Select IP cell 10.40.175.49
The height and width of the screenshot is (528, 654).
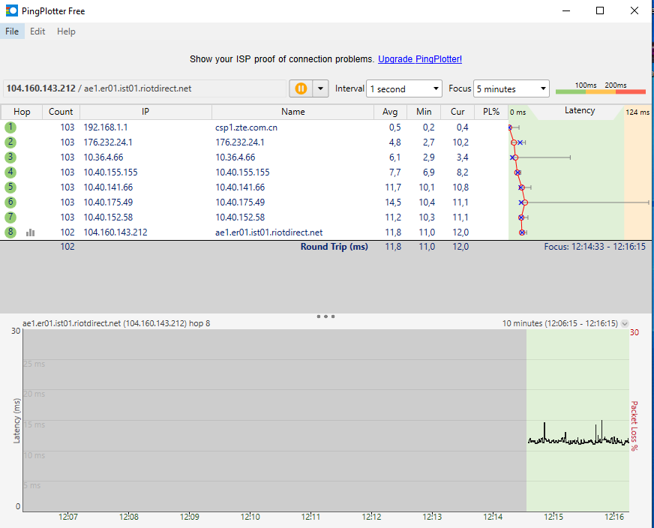(108, 202)
